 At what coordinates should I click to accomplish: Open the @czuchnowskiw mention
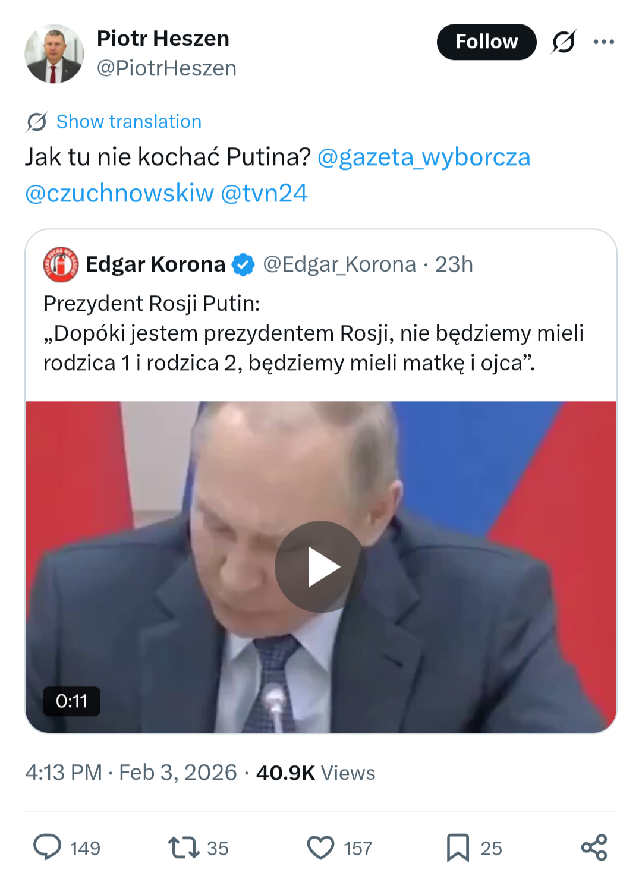click(119, 193)
